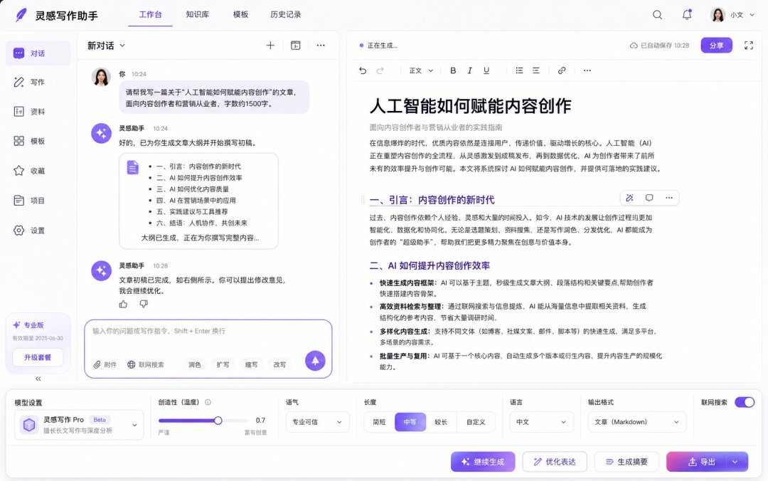
Task: Click the 继续生成 button
Action: point(483,462)
